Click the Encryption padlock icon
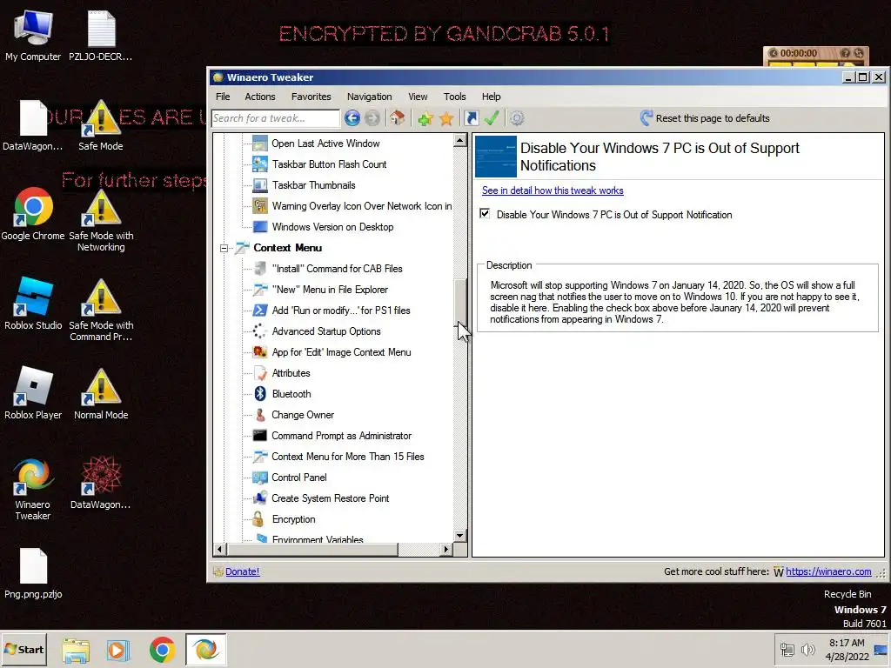891x668 pixels. coord(258,519)
